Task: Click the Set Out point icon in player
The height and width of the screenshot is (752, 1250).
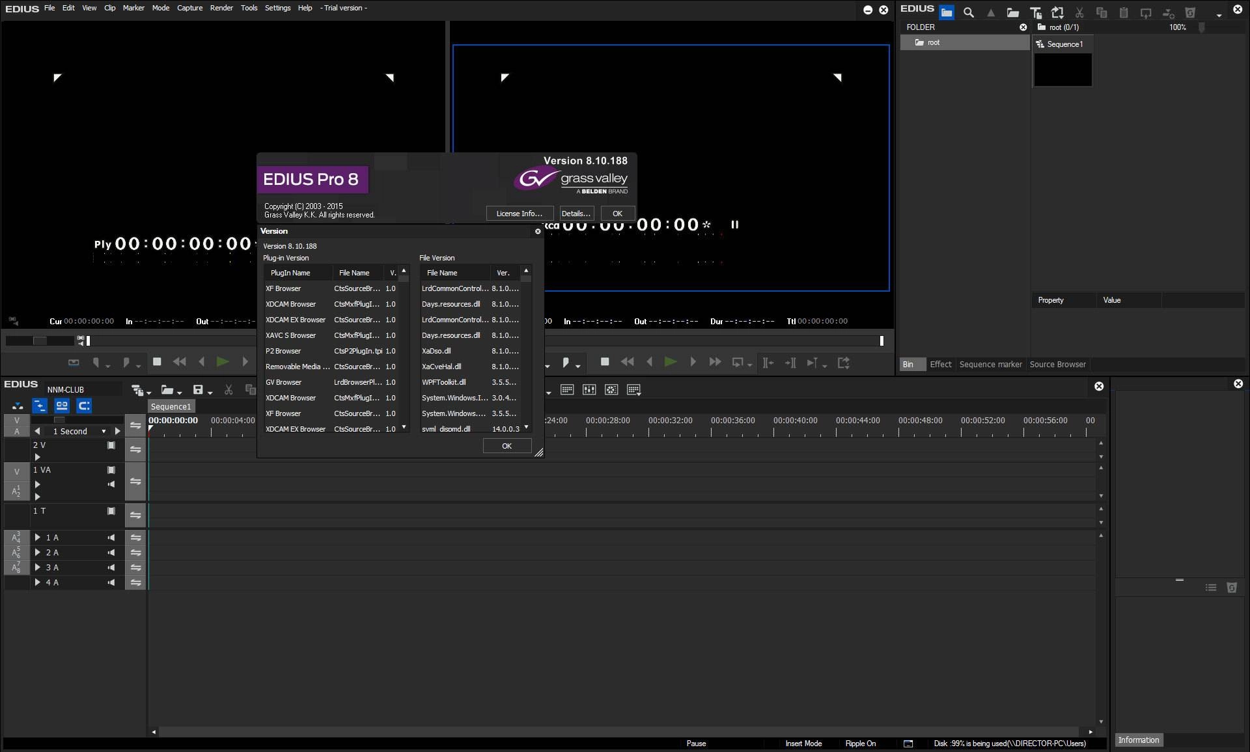Action: 126,363
